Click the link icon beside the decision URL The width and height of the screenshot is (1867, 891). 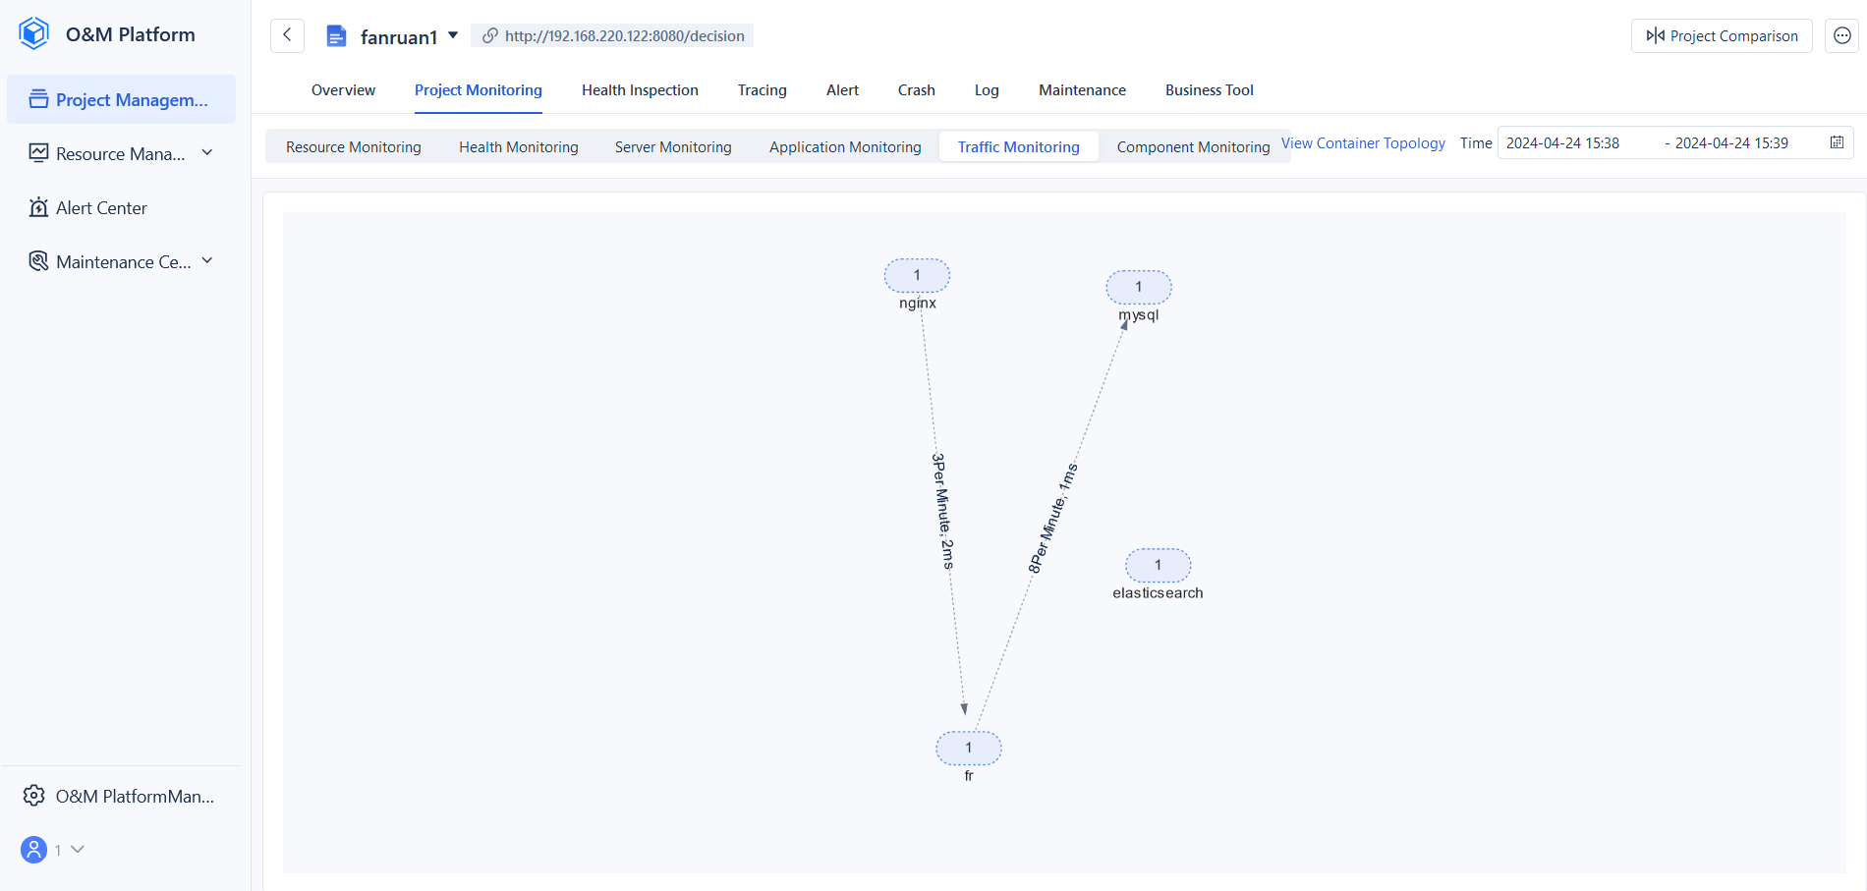click(489, 35)
